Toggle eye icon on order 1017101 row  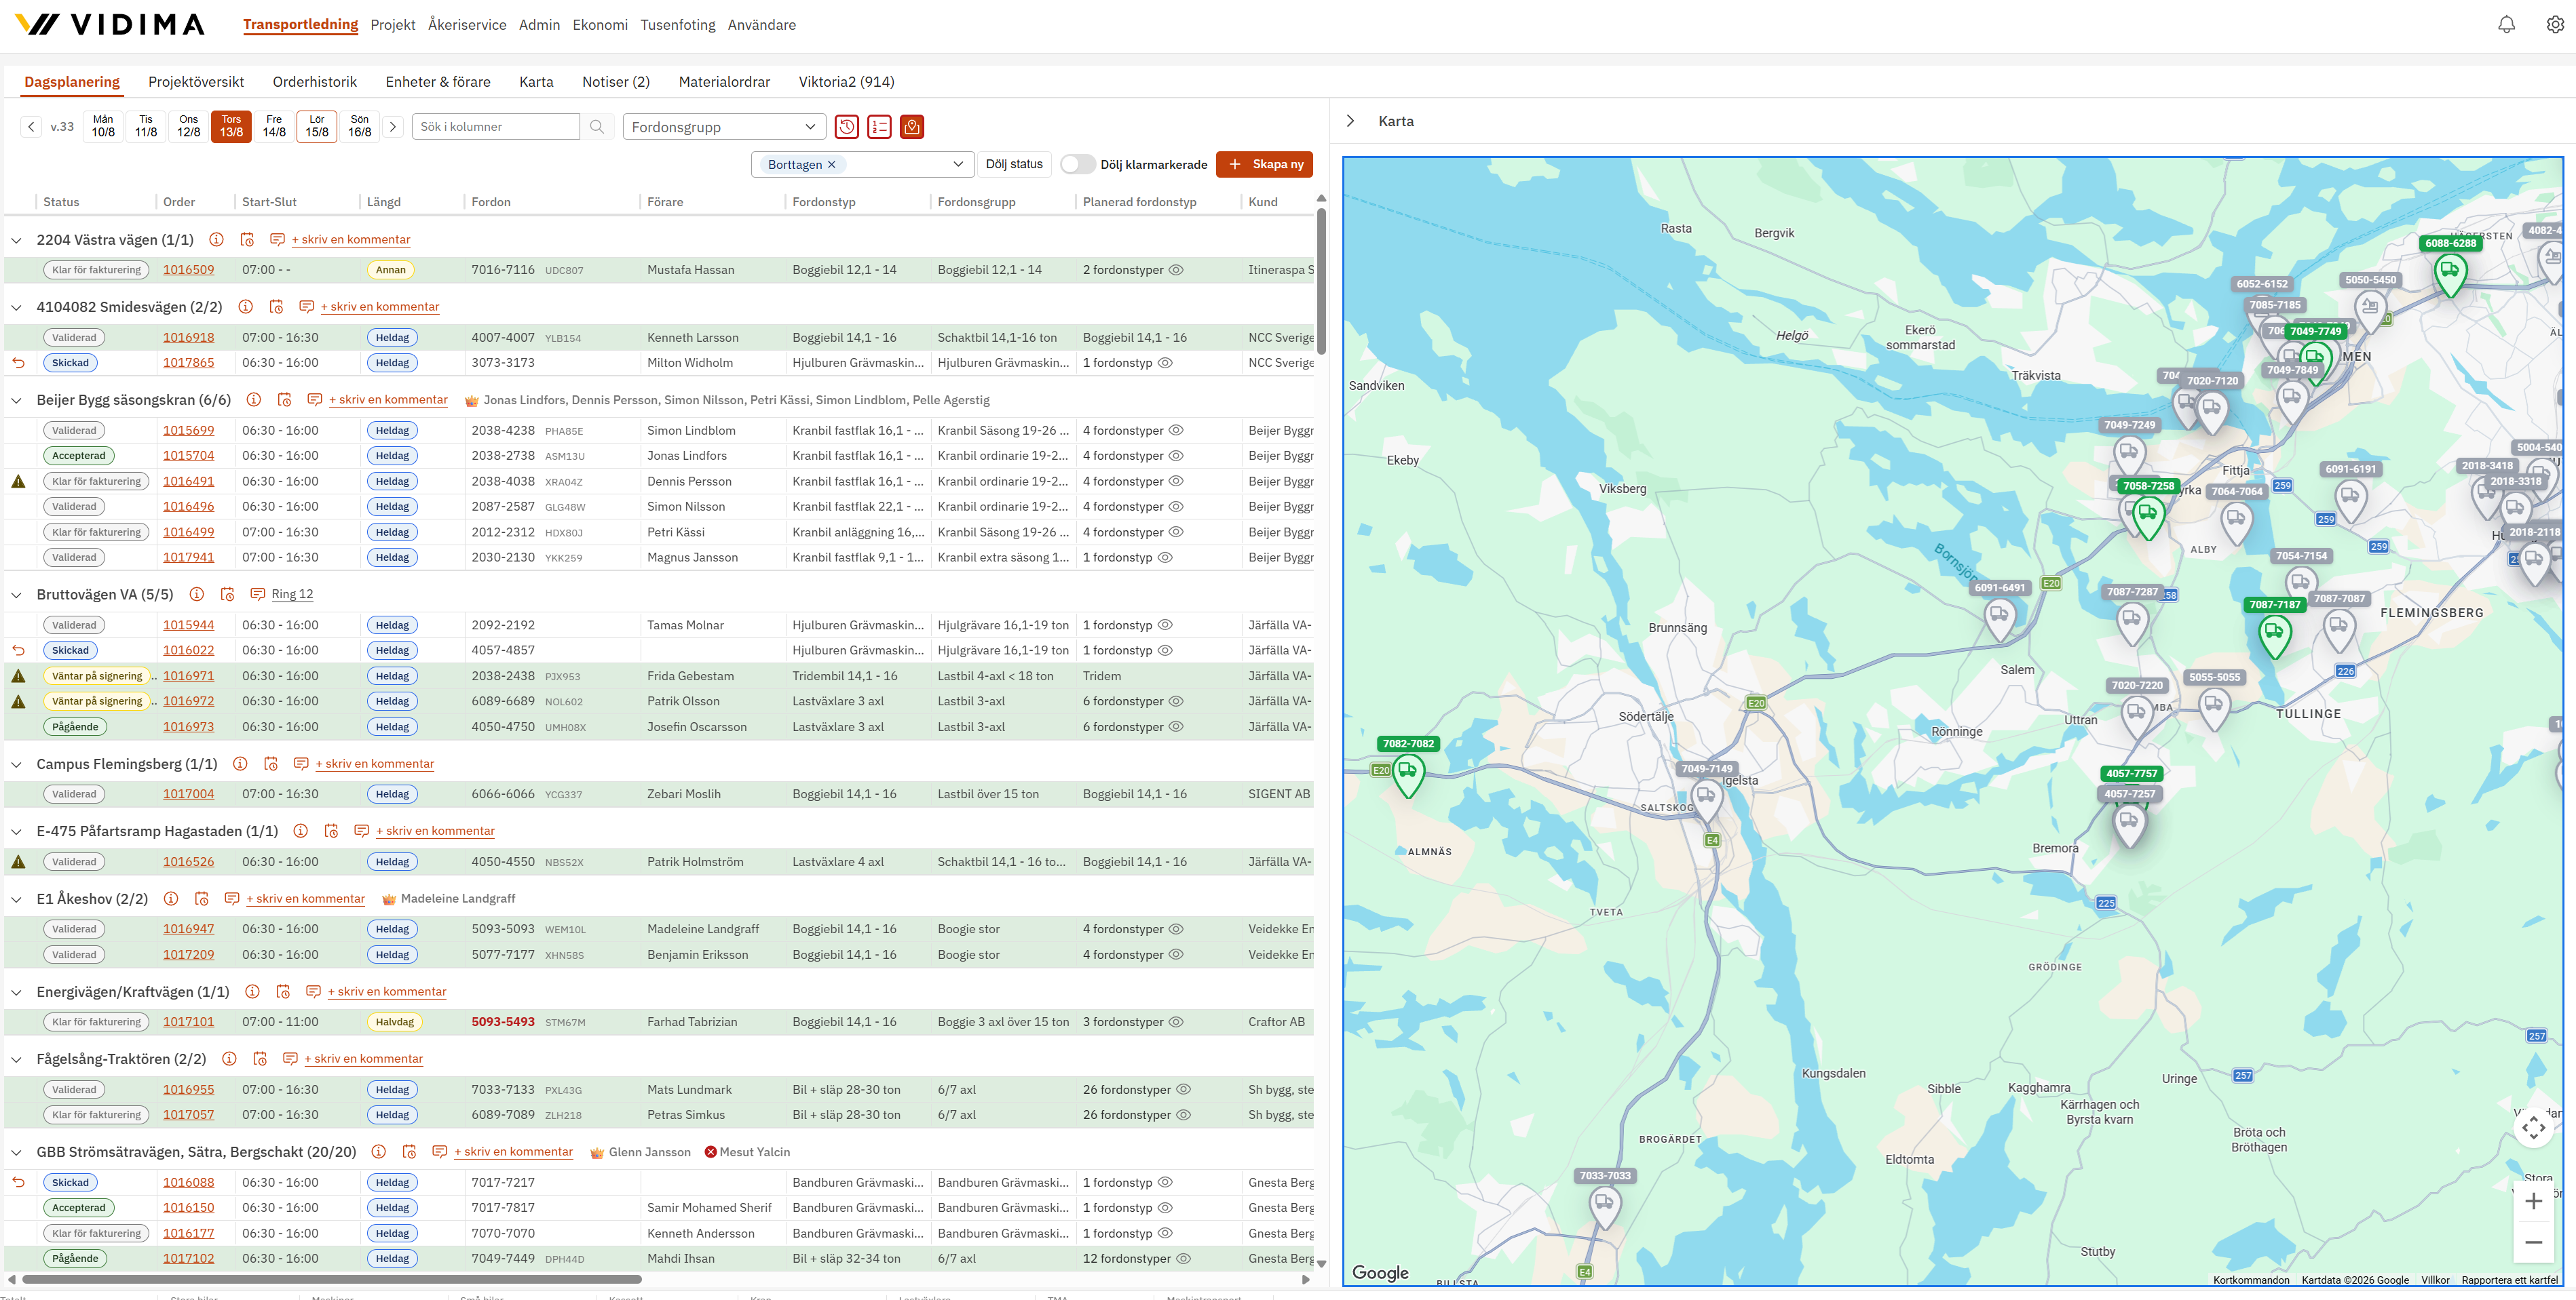point(1177,1022)
